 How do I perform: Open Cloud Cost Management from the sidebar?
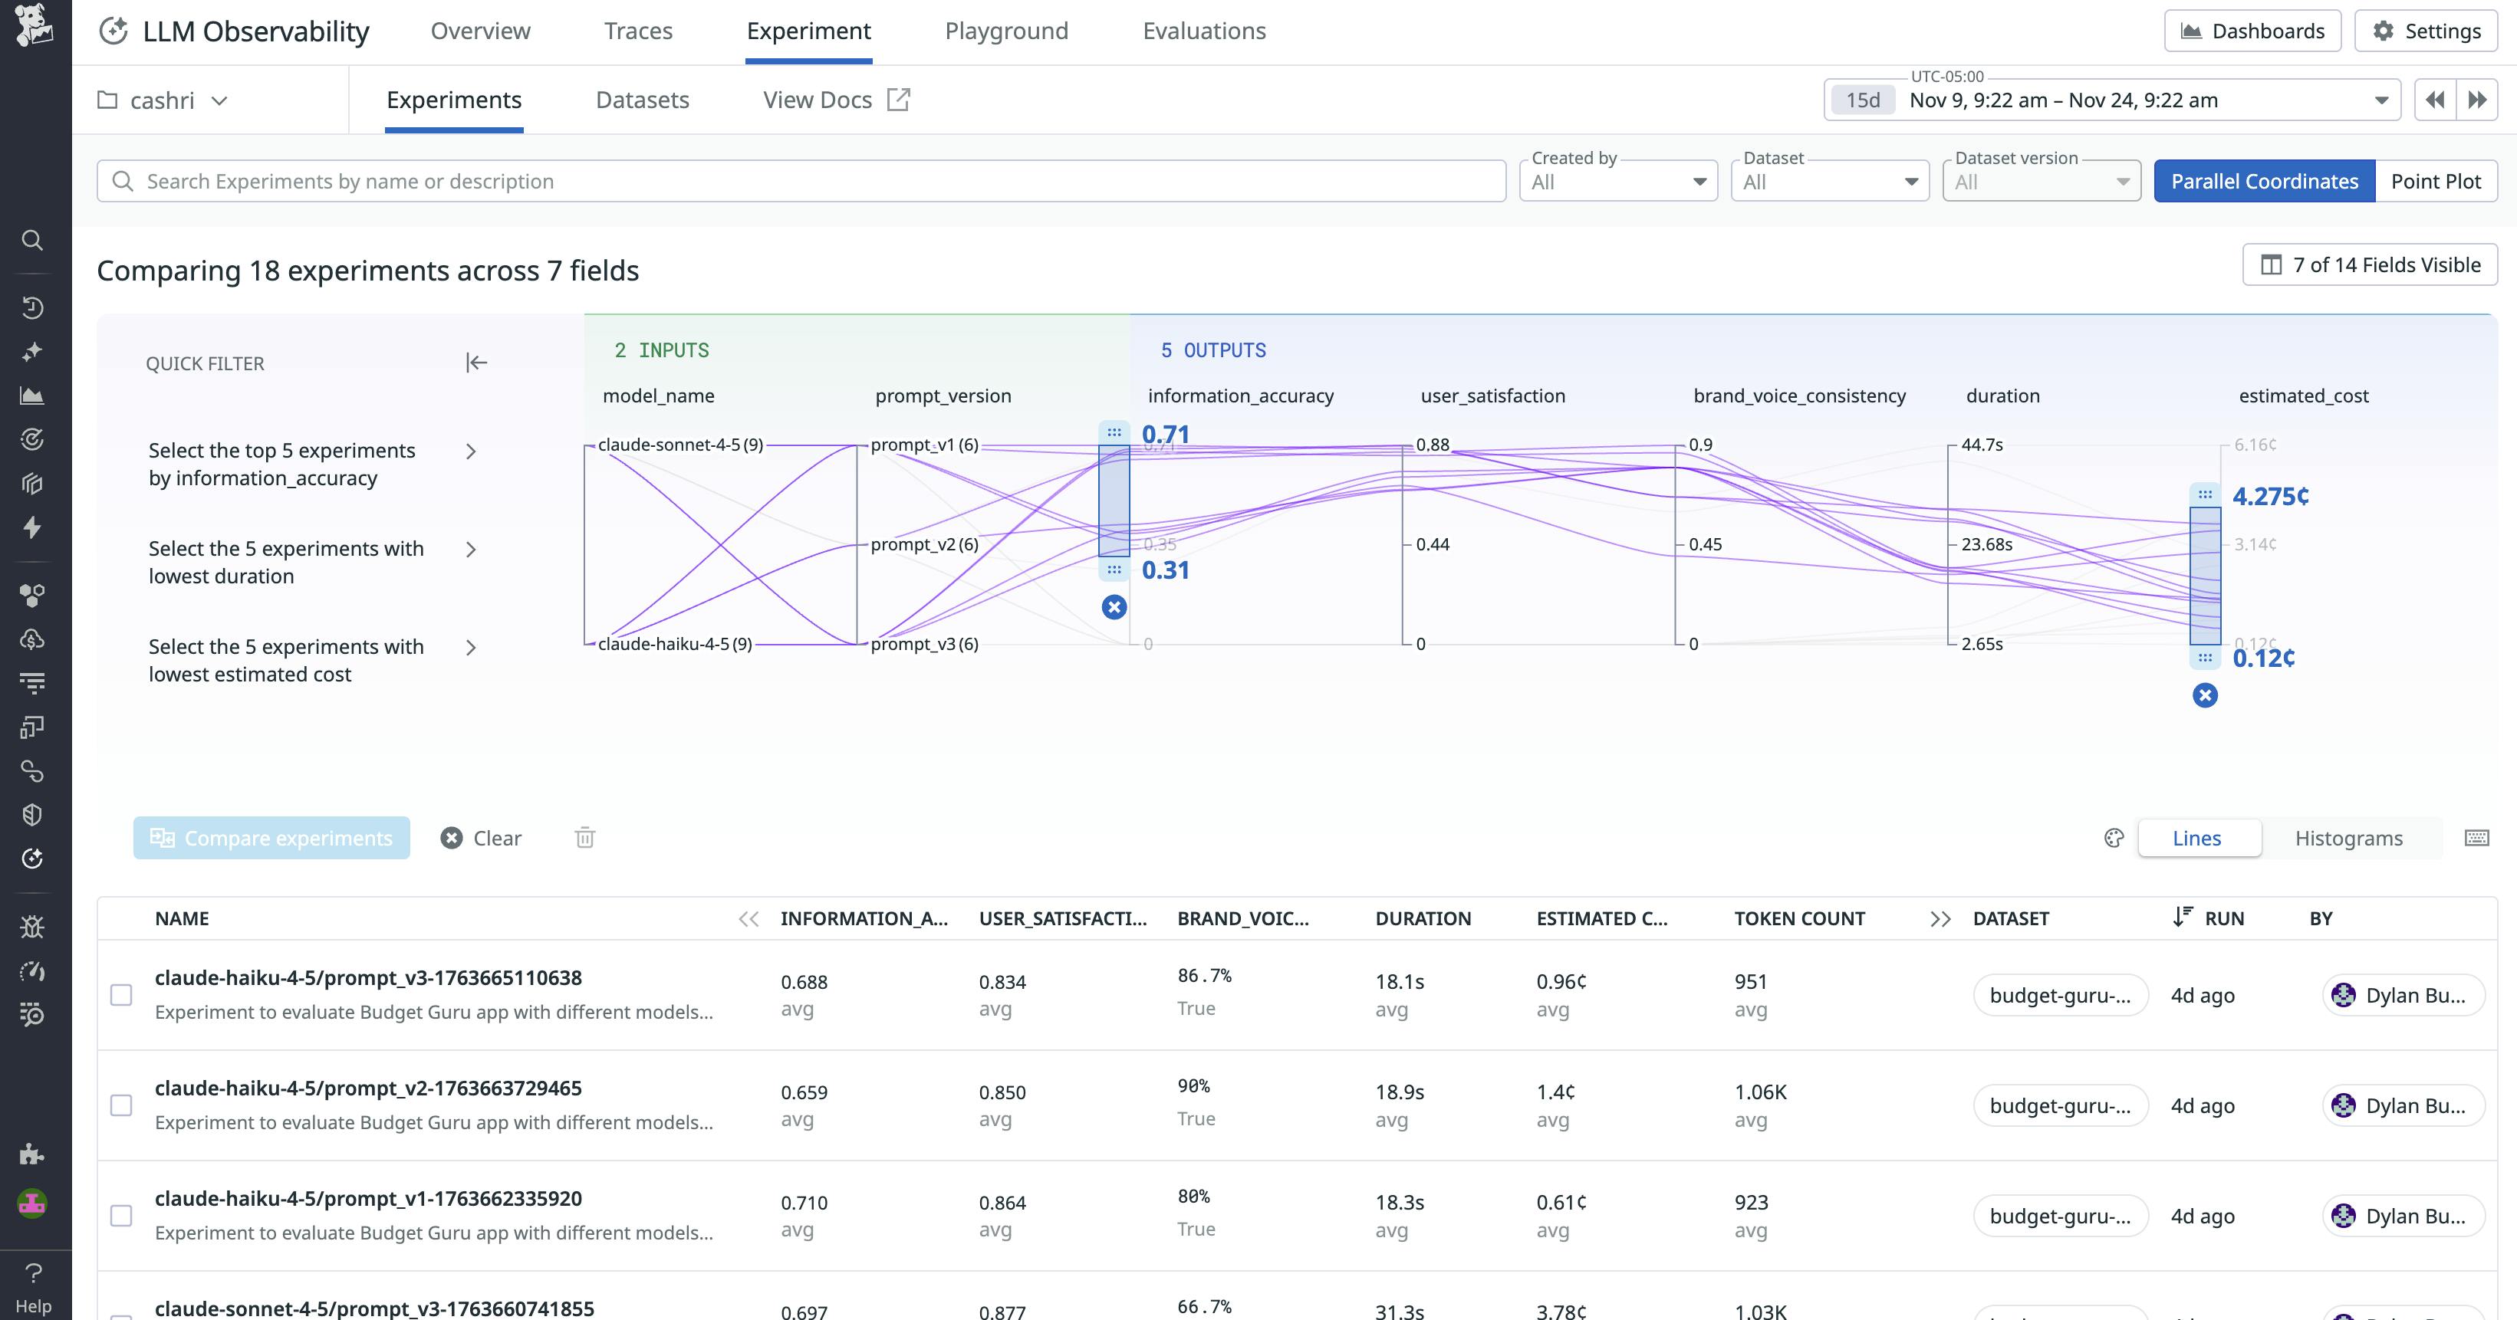pyautogui.click(x=33, y=639)
